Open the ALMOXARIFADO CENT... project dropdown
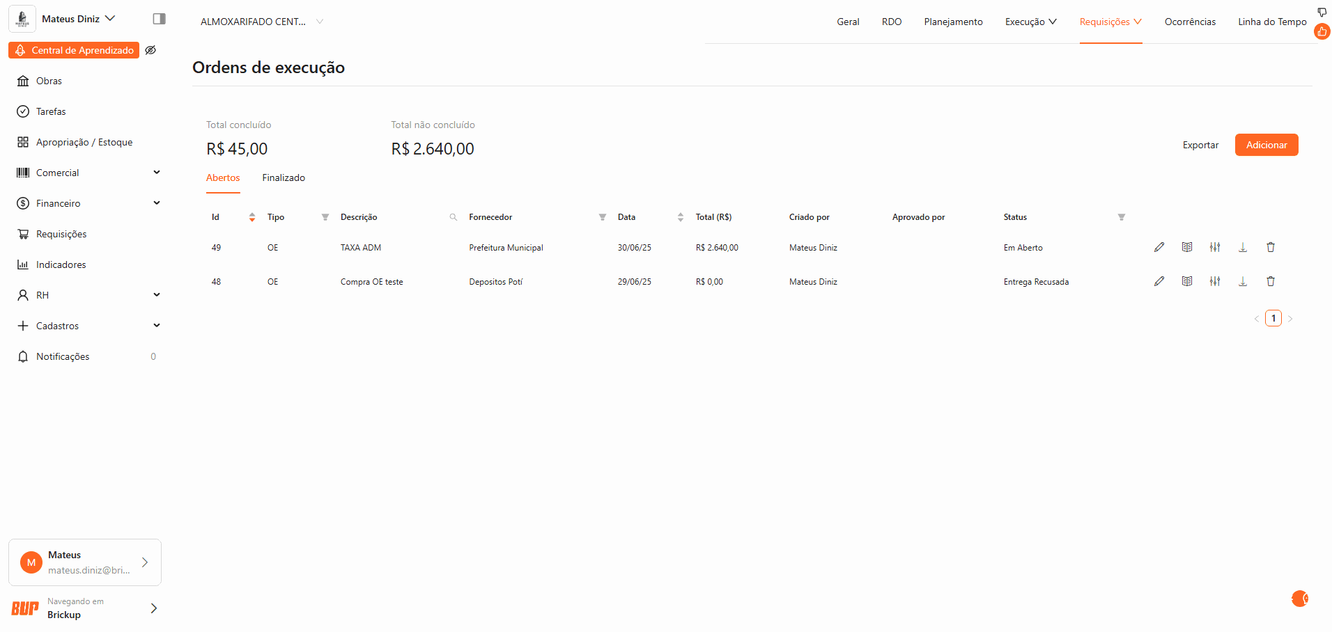 261,22
